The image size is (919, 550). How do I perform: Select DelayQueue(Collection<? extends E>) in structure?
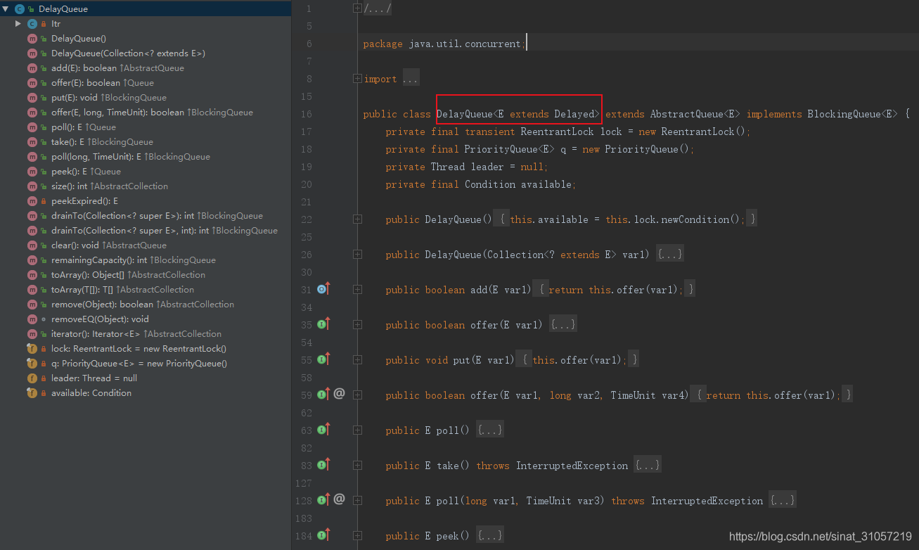coord(128,53)
